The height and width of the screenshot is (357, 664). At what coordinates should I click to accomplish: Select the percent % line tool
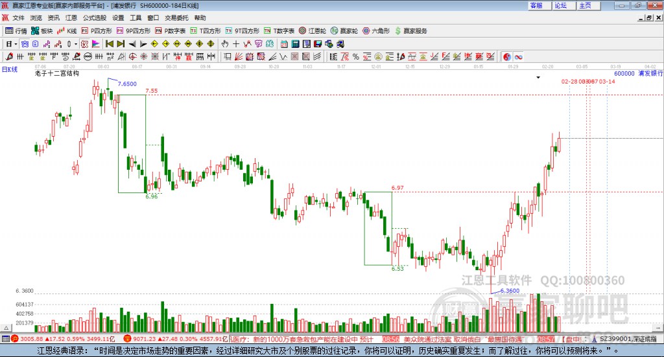[x=356, y=56]
